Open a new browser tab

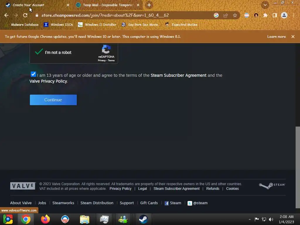(149, 5)
